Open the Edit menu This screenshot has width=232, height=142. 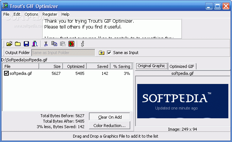coord(17,14)
